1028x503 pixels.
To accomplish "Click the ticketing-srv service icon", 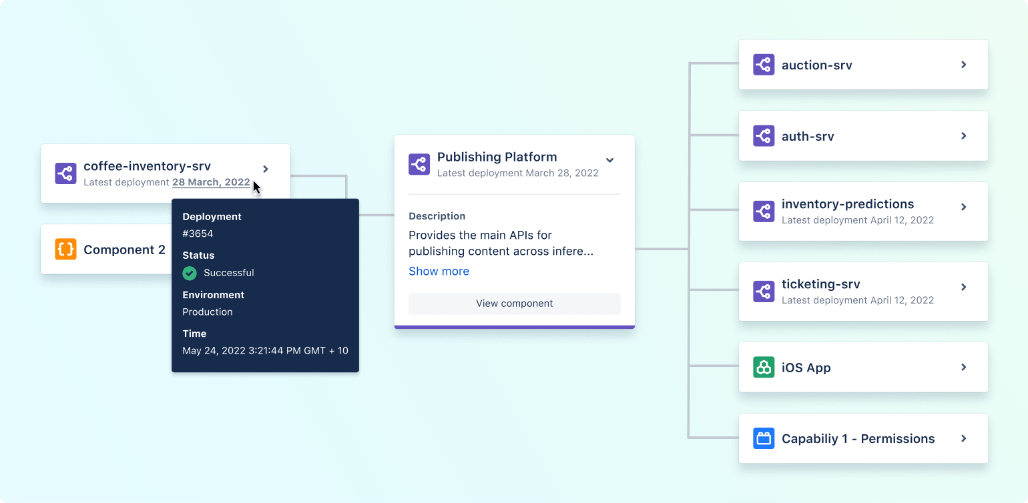I will [763, 292].
